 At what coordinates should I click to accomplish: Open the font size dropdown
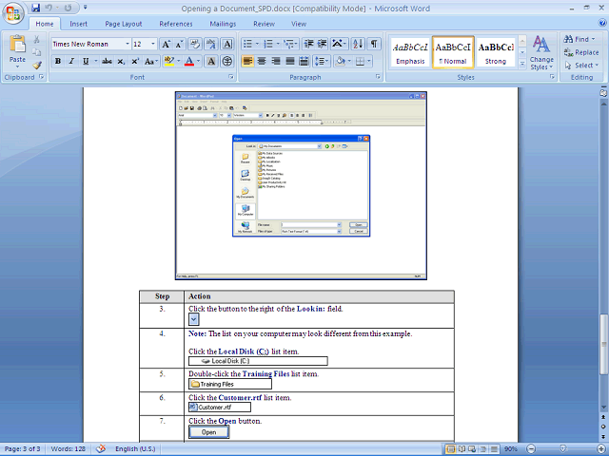[x=153, y=44]
